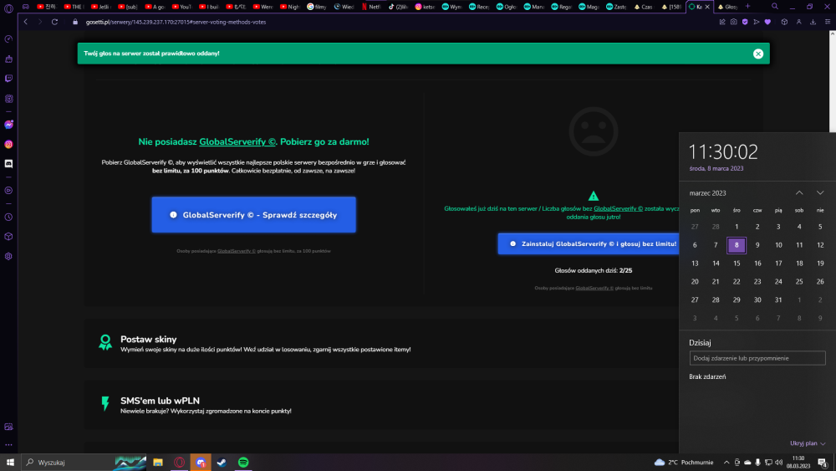Open Twitch in the Opera sidebar

[8, 79]
